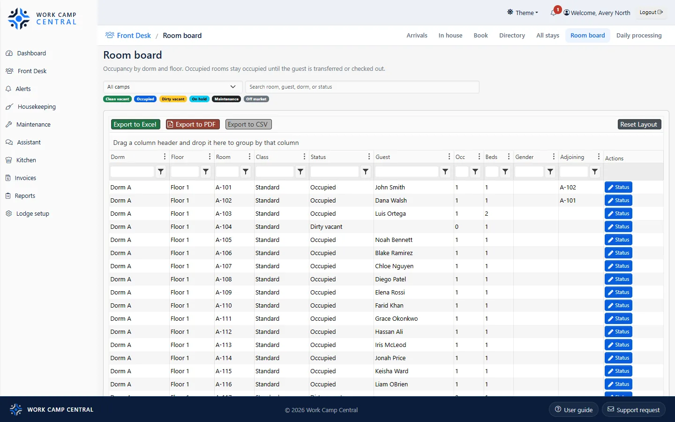Switch to the In house tab

(450, 36)
